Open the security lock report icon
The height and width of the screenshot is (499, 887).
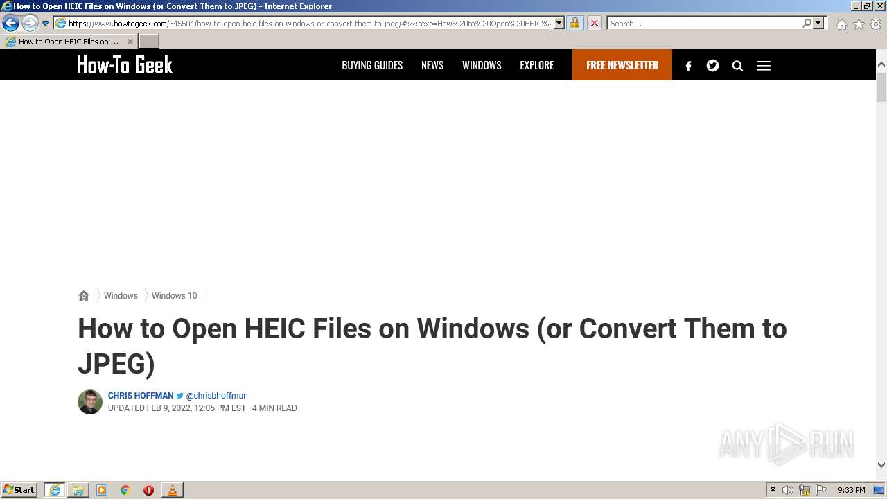pyautogui.click(x=574, y=24)
